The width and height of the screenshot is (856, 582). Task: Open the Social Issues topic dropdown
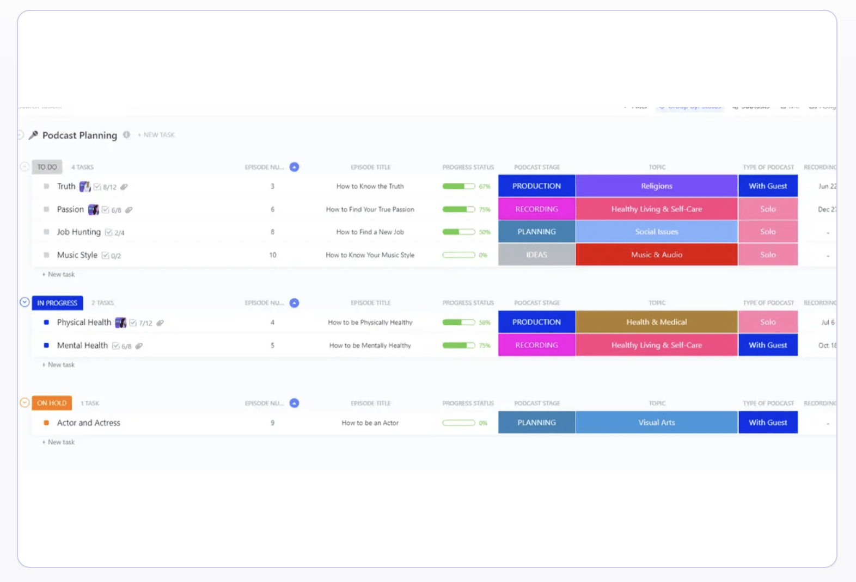click(x=657, y=232)
